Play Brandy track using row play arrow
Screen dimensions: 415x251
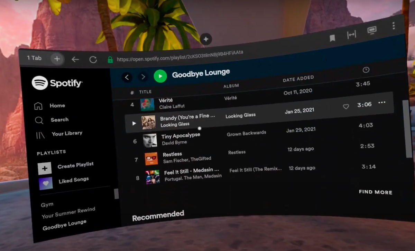click(134, 123)
